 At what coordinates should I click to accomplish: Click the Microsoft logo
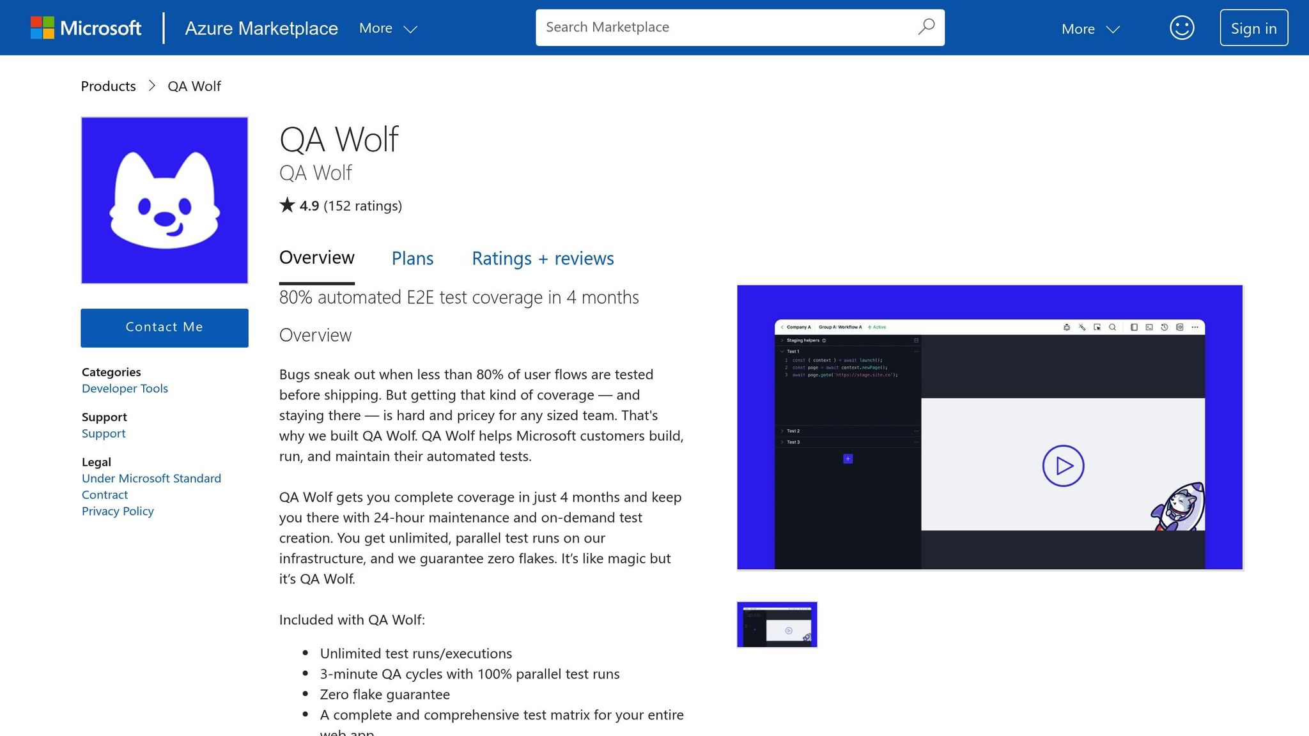[x=86, y=28]
